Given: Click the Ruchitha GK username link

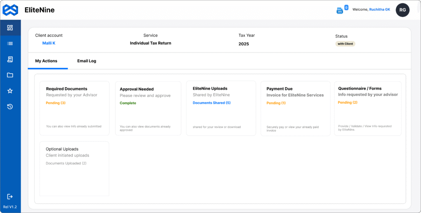Looking at the screenshot, I should 379,9.
